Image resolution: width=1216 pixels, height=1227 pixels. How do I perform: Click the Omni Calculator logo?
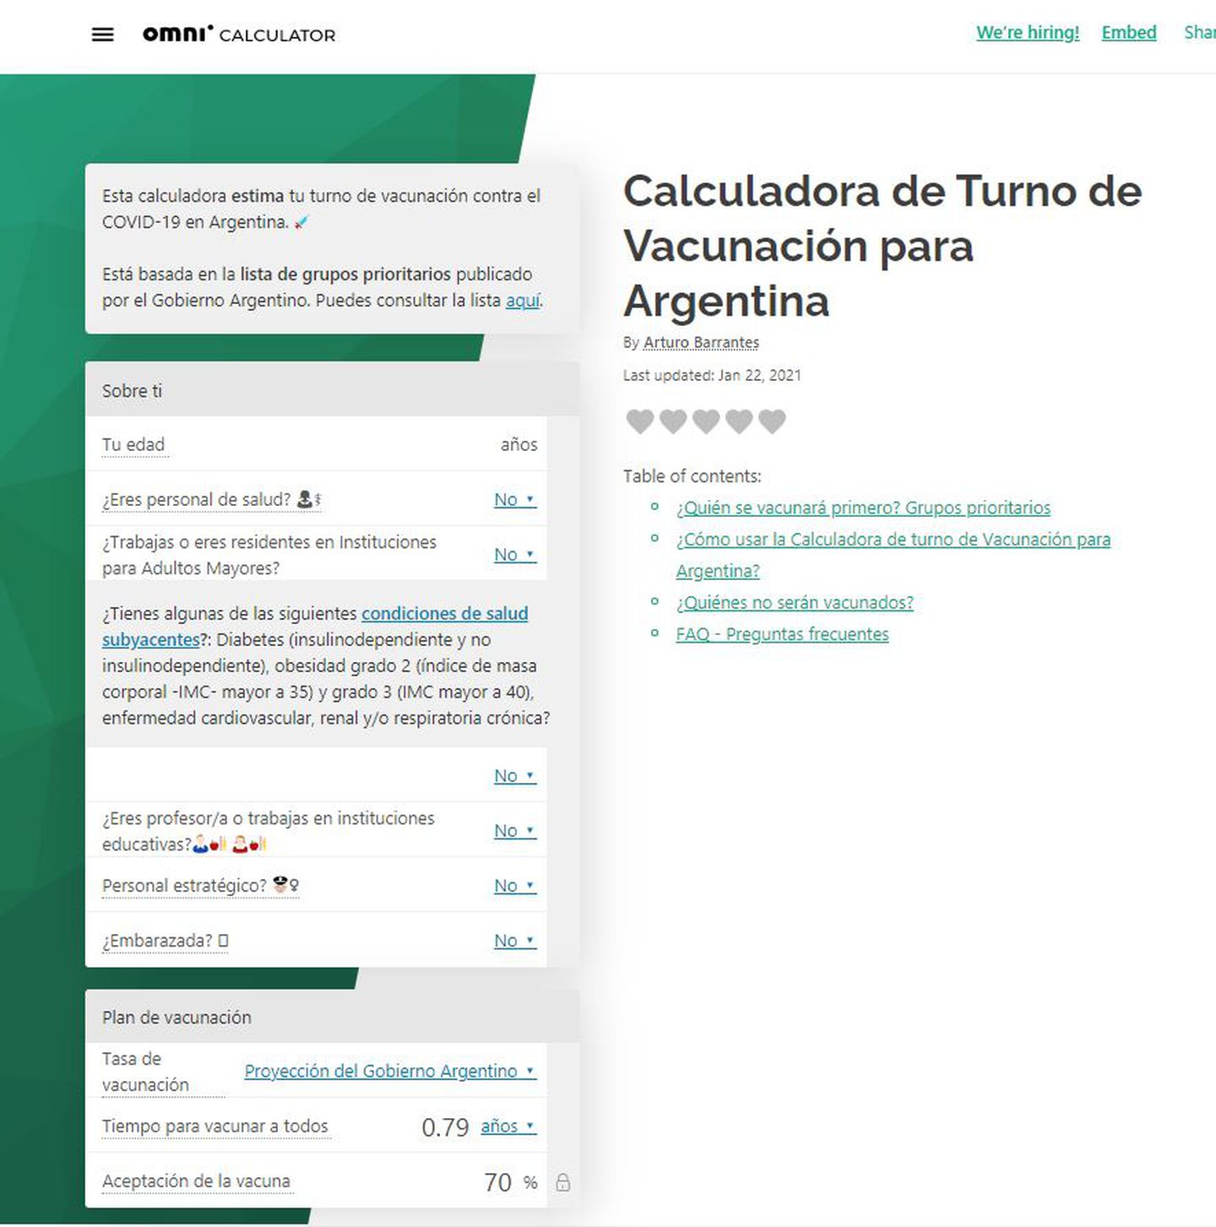pos(239,35)
